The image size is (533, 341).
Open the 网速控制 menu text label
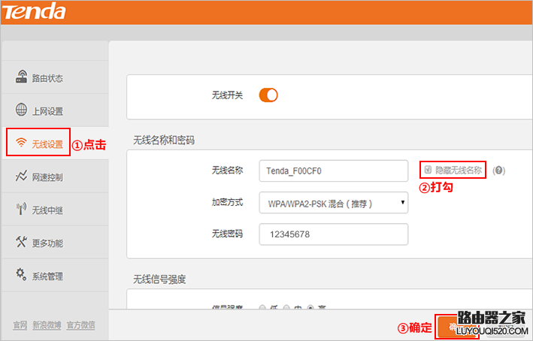[x=47, y=177]
